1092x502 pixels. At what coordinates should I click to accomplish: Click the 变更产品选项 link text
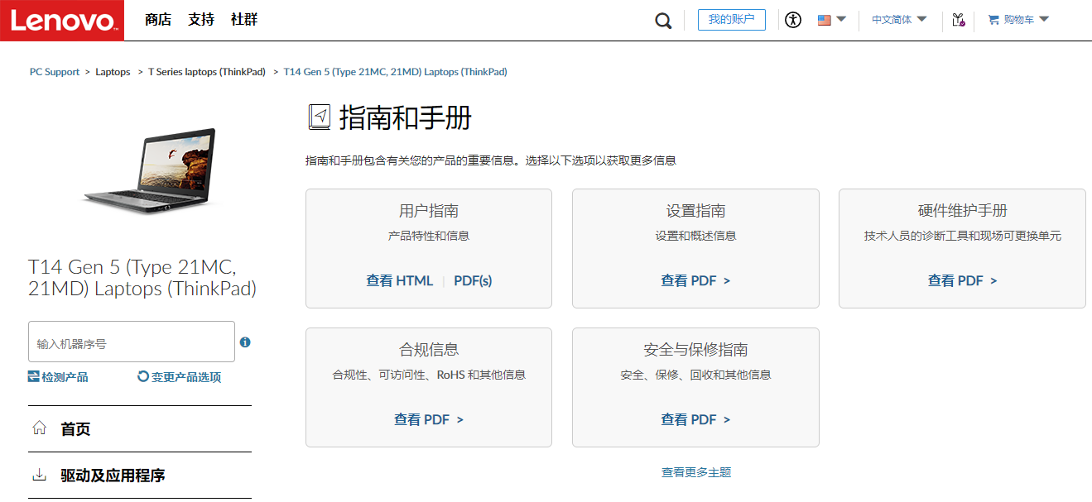(x=186, y=377)
